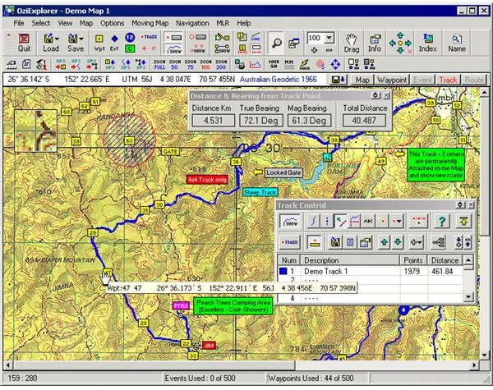Click the zoom in plus icon below 100
The image size is (493, 390).
pyautogui.click(x=314, y=49)
